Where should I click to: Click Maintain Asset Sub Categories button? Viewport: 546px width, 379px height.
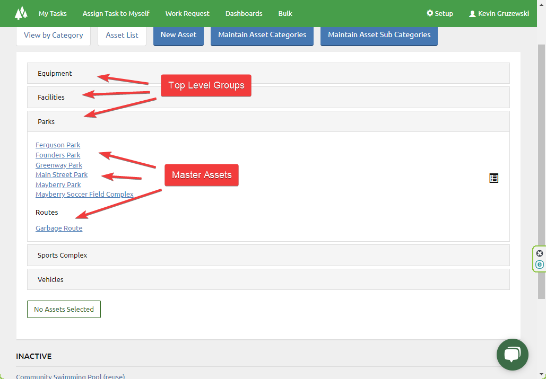(x=379, y=35)
